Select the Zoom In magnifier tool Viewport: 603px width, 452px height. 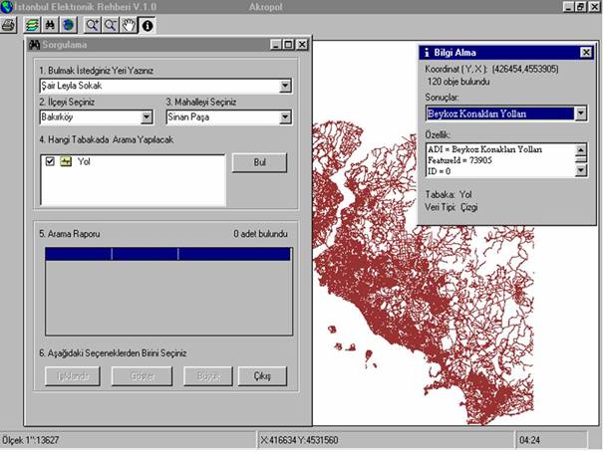(92, 24)
